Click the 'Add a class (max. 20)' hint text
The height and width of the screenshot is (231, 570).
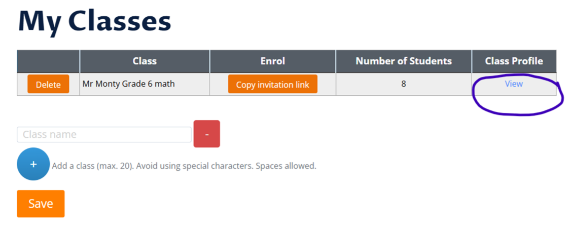(x=92, y=166)
